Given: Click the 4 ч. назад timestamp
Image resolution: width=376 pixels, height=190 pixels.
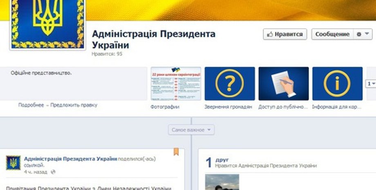Looking at the screenshot, I should pyautogui.click(x=36, y=172).
